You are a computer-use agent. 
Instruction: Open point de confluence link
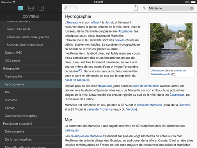[146, 86]
